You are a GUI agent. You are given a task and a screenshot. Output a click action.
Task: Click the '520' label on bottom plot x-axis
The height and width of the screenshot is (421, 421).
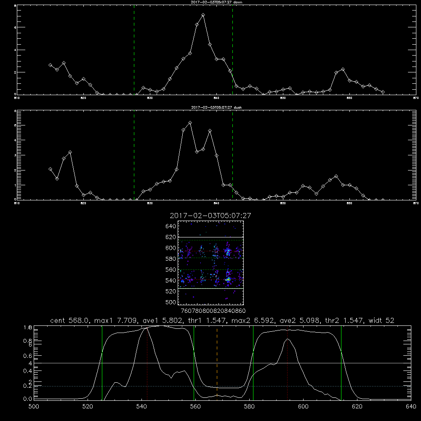click(x=88, y=406)
